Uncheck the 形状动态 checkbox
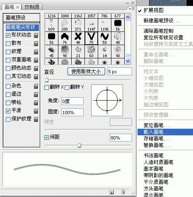 (8, 35)
